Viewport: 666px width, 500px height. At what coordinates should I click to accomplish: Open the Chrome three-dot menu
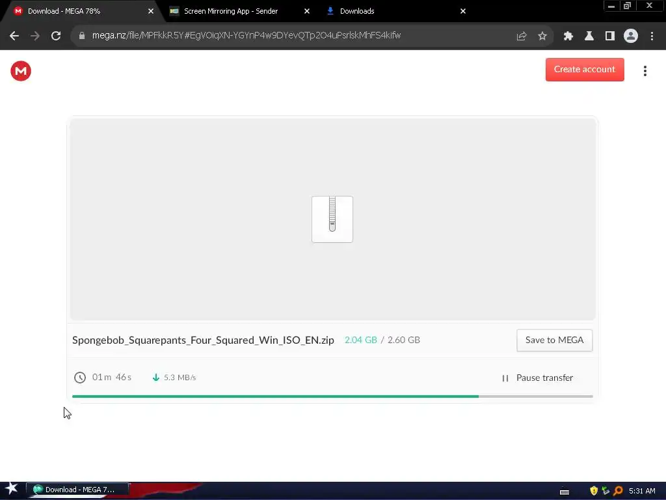tap(652, 36)
